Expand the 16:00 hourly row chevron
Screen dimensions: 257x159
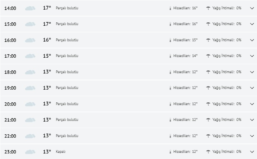(x=252, y=40)
